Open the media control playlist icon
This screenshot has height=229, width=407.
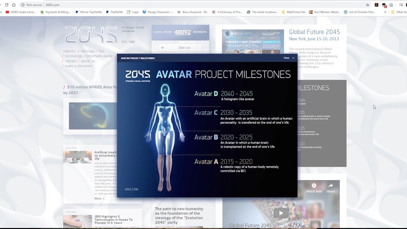point(401,5)
